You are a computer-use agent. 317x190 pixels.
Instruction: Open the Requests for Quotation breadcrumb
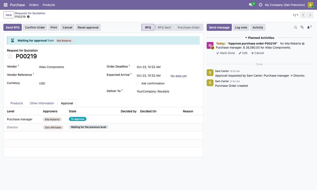click(30, 13)
